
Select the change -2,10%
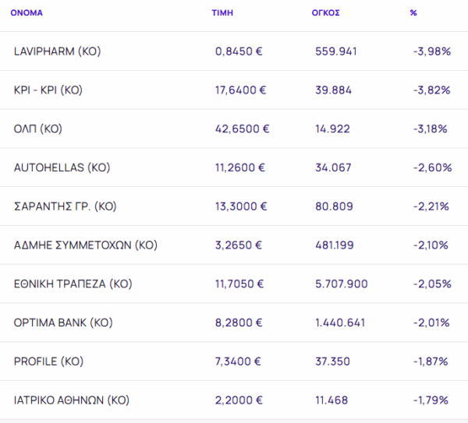431,245
